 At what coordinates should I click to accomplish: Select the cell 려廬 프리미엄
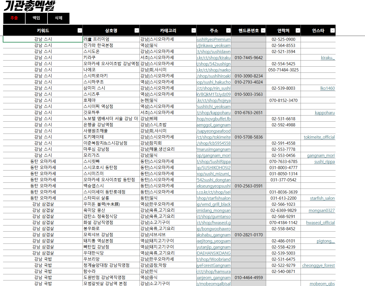(111, 39)
